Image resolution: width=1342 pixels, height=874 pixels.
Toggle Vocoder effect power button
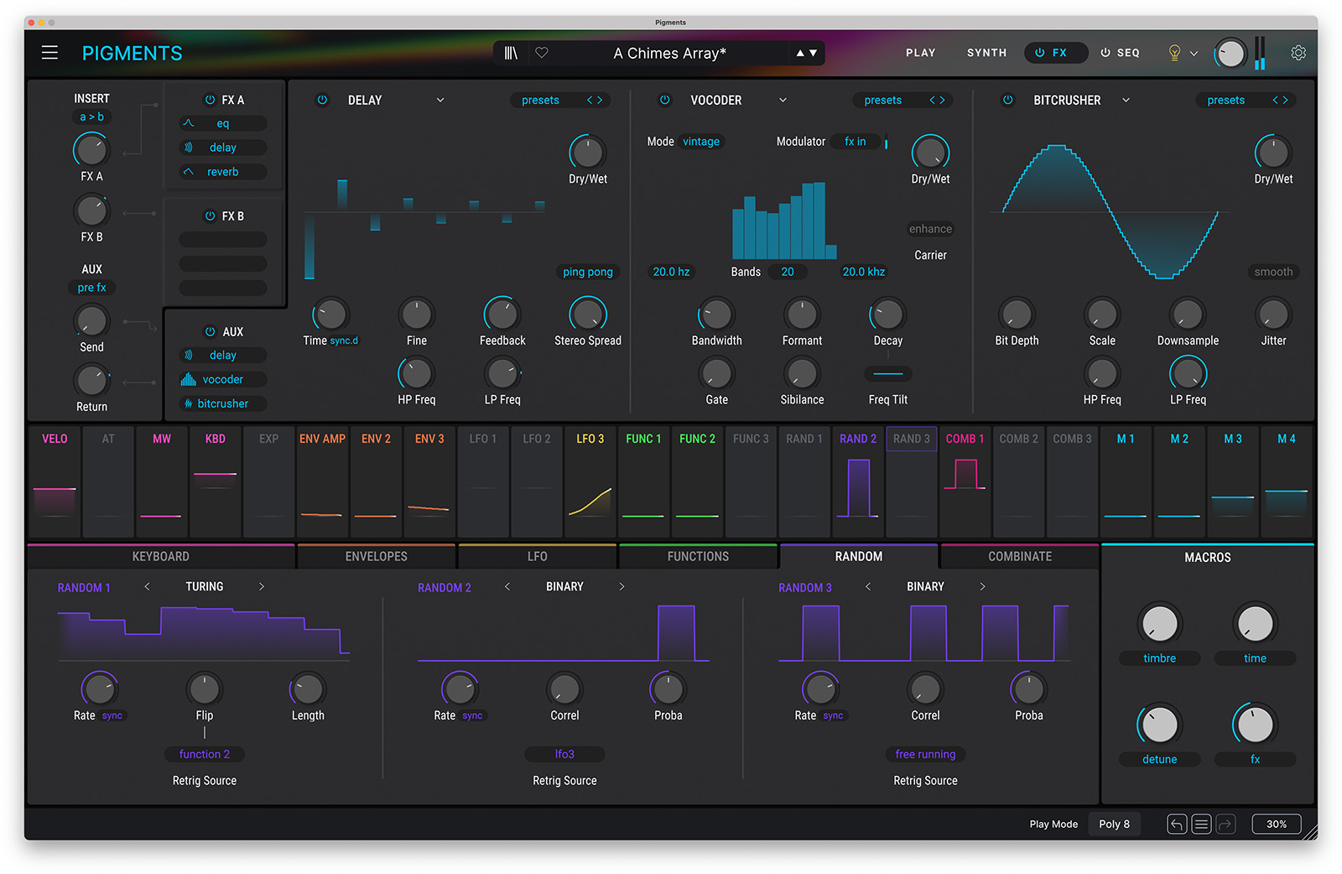coord(665,100)
